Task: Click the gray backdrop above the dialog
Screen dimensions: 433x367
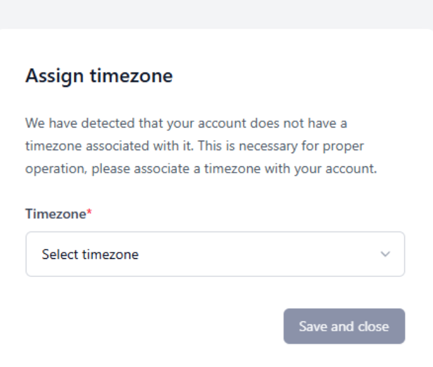Action: 216,14
